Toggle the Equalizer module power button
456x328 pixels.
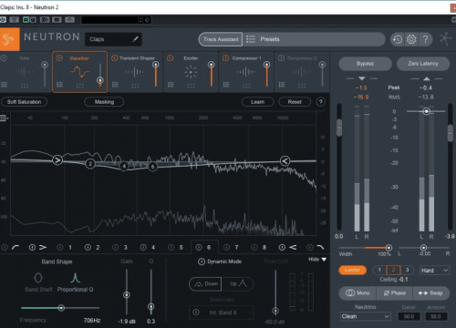(x=59, y=58)
